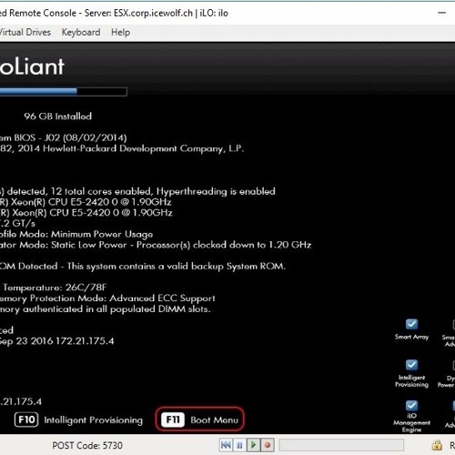Click the green Play button
The width and height of the screenshot is (455, 455).
[x=254, y=445]
